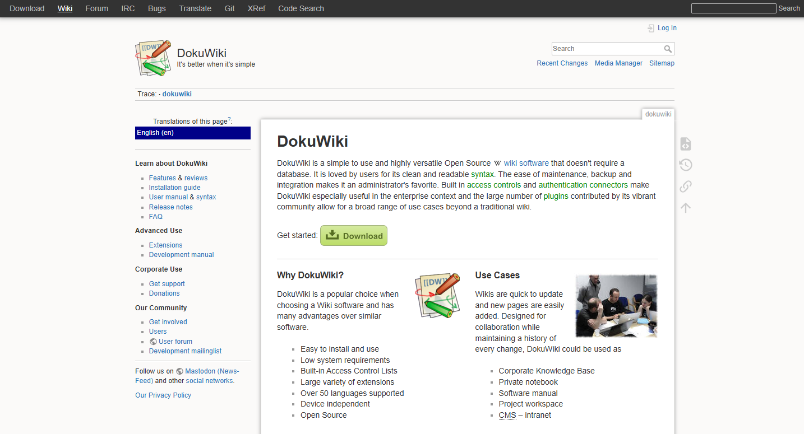Screen dimensions: 804x434
Task: Open the Installation guide link
Action: click(x=174, y=188)
